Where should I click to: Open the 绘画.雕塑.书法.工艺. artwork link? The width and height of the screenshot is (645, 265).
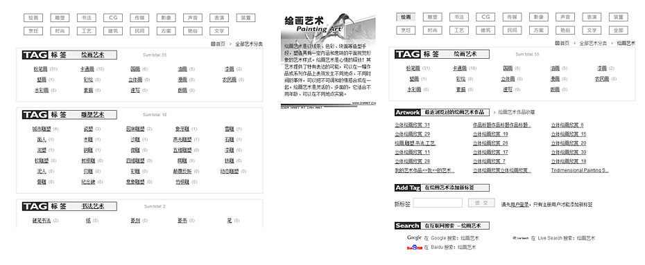click(x=415, y=143)
